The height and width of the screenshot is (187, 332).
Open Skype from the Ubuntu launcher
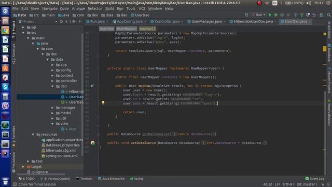5,87
